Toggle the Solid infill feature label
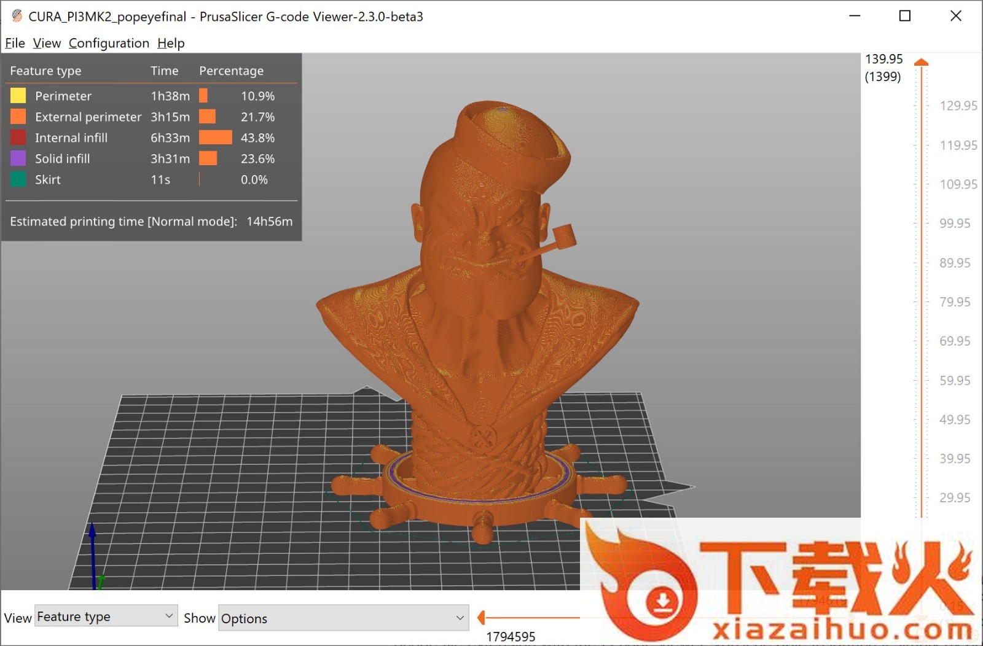Screen dimensions: 983x646 [x=63, y=158]
